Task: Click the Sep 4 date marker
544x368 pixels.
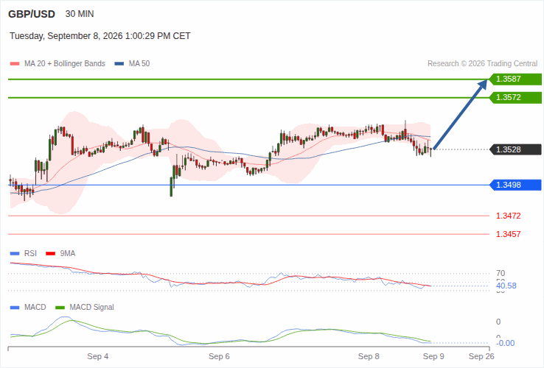Action: (98, 356)
